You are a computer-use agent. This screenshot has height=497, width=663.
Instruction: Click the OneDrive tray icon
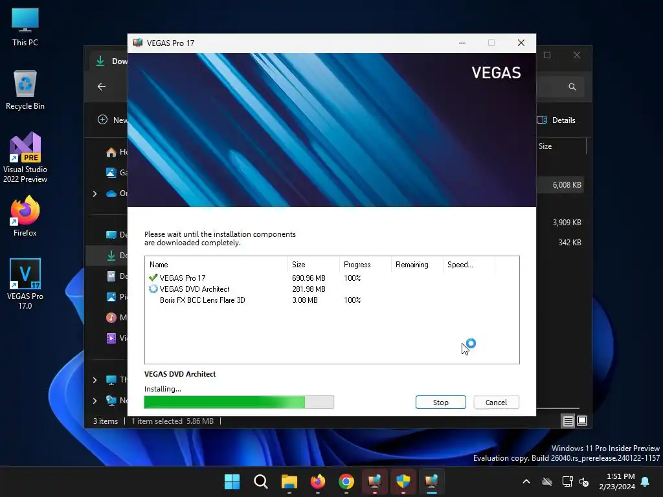[x=547, y=481]
